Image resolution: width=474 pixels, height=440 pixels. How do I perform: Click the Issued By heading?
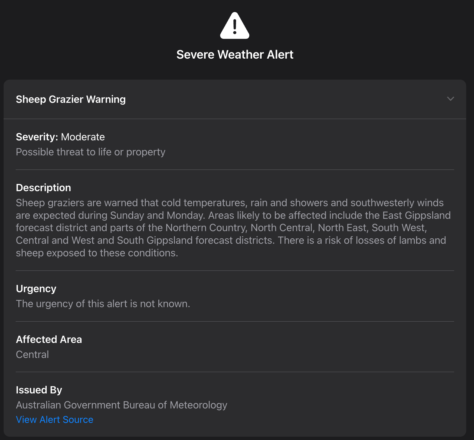(39, 390)
